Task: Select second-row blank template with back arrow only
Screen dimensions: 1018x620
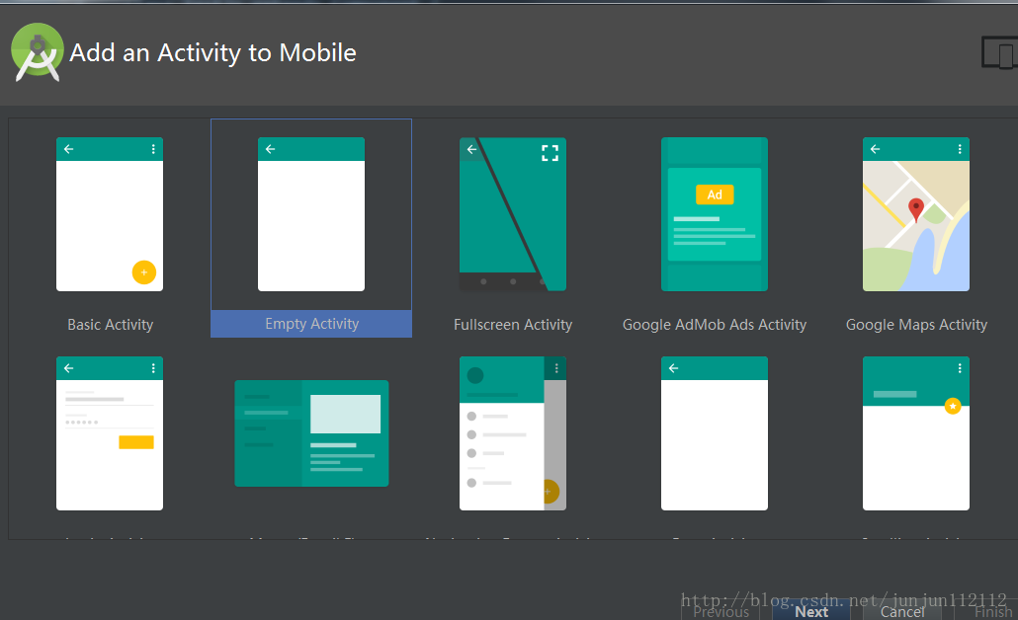Action: click(x=715, y=433)
